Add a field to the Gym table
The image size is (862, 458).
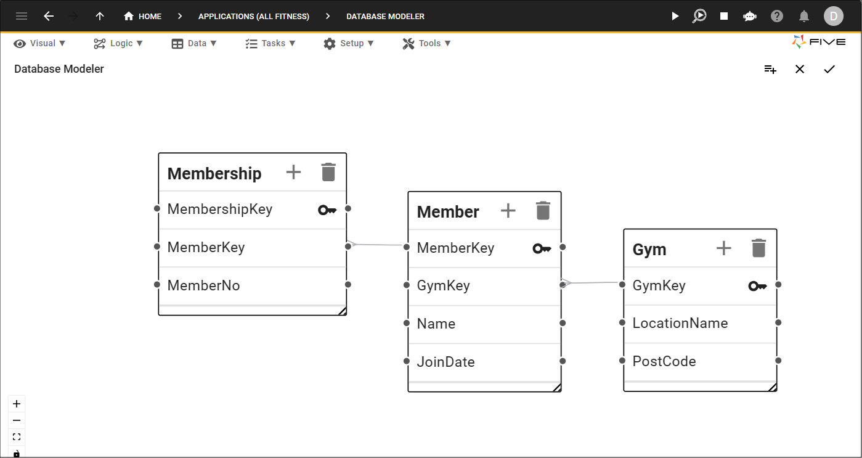pos(724,248)
